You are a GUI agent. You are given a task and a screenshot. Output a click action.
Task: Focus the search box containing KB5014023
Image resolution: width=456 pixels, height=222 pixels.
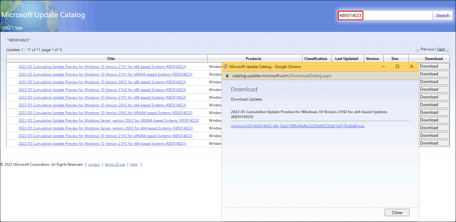(x=385, y=15)
